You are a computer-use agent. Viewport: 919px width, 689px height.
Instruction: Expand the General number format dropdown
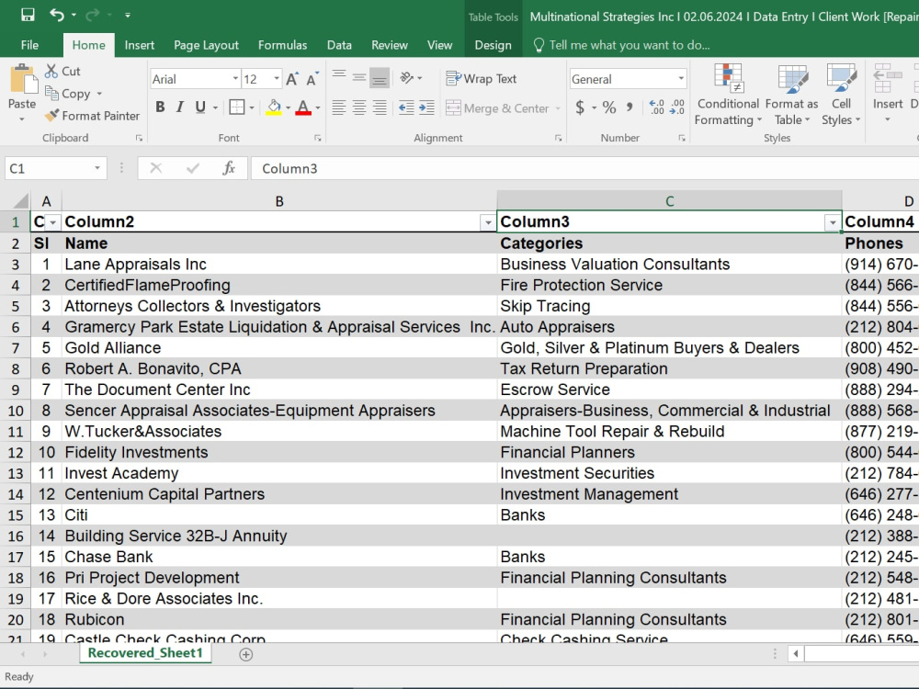pyautogui.click(x=681, y=79)
